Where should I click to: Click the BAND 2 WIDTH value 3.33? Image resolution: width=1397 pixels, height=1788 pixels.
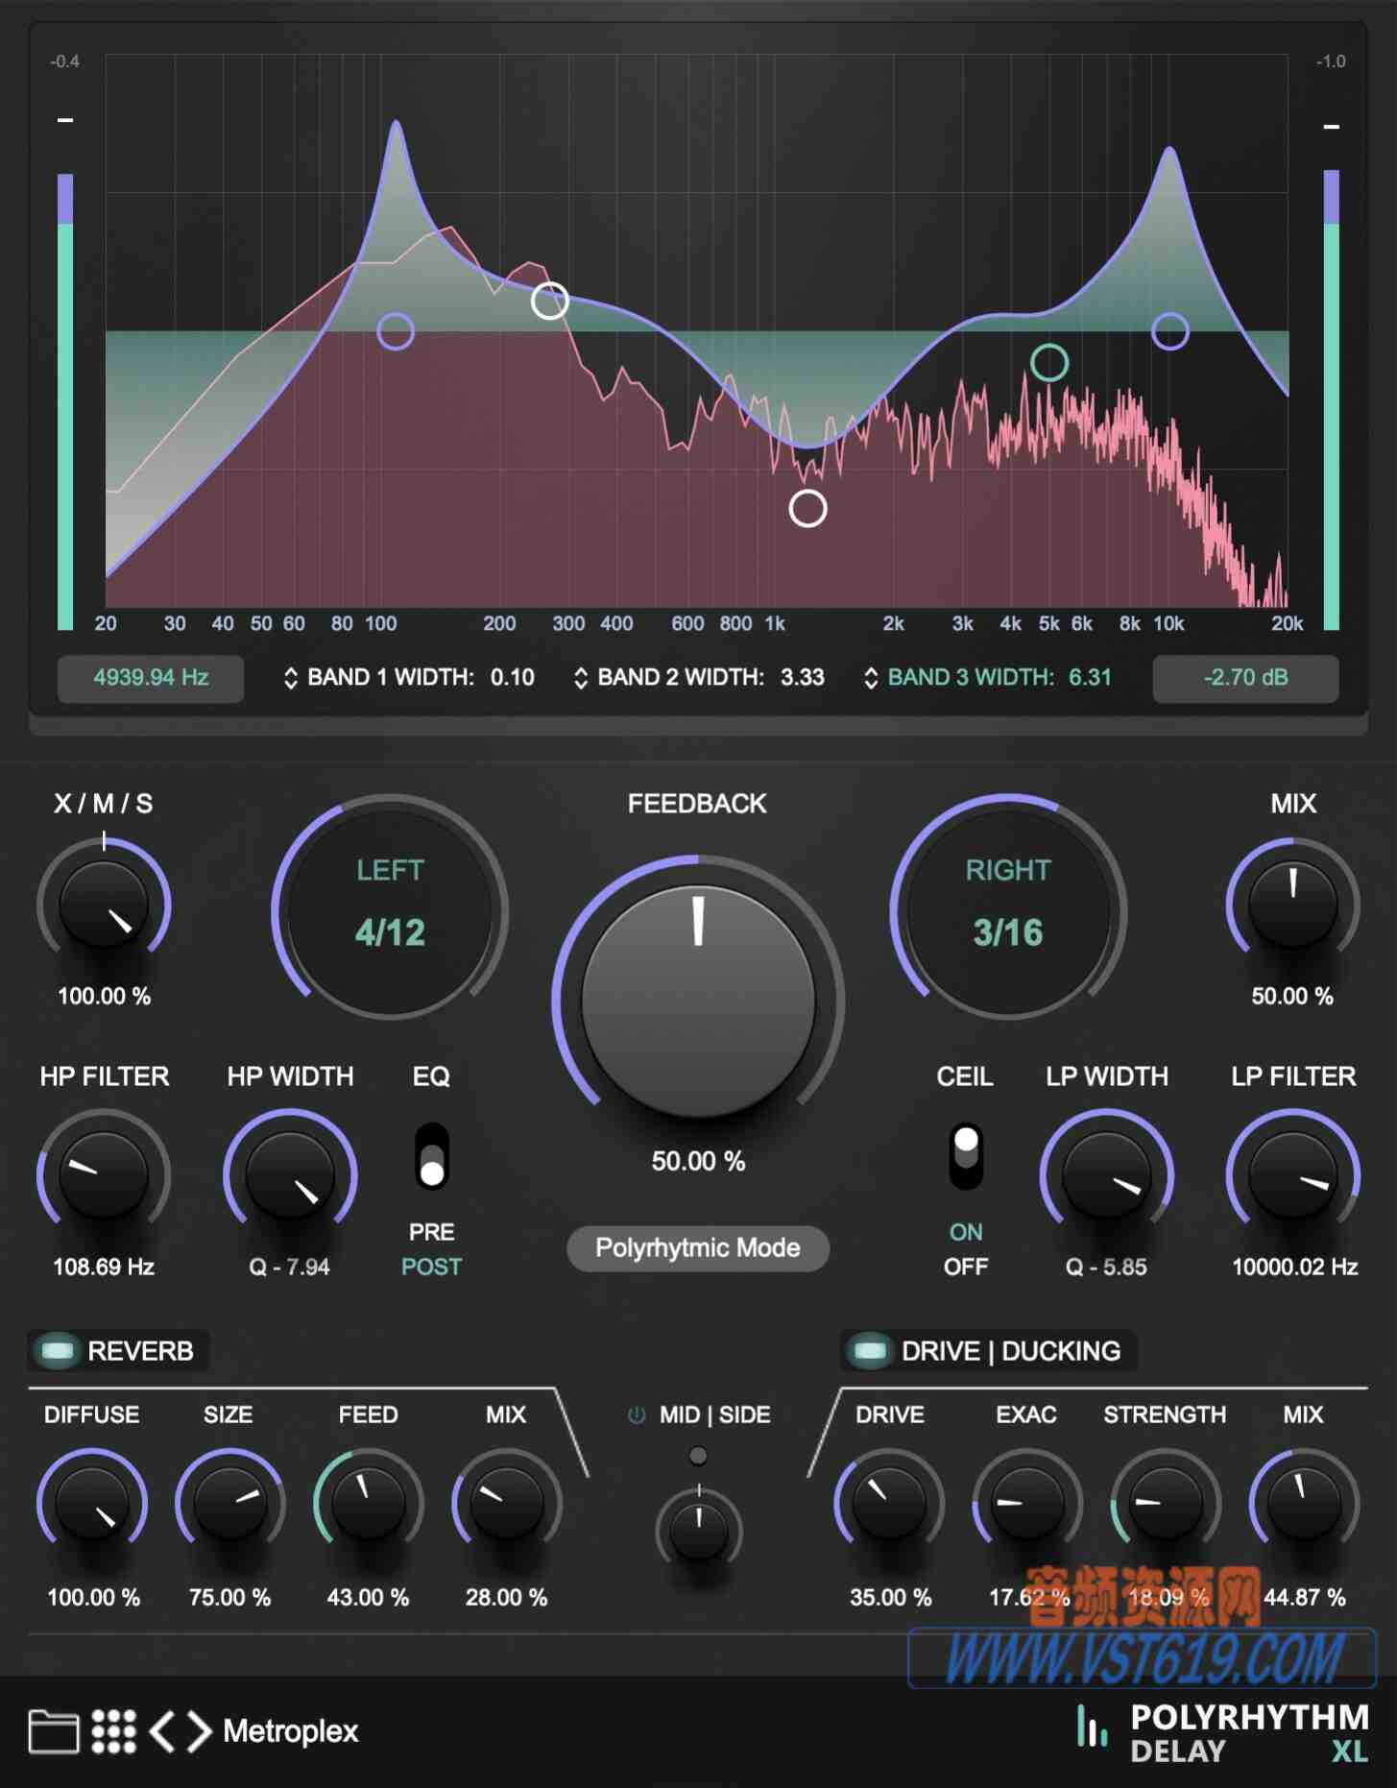(x=803, y=678)
